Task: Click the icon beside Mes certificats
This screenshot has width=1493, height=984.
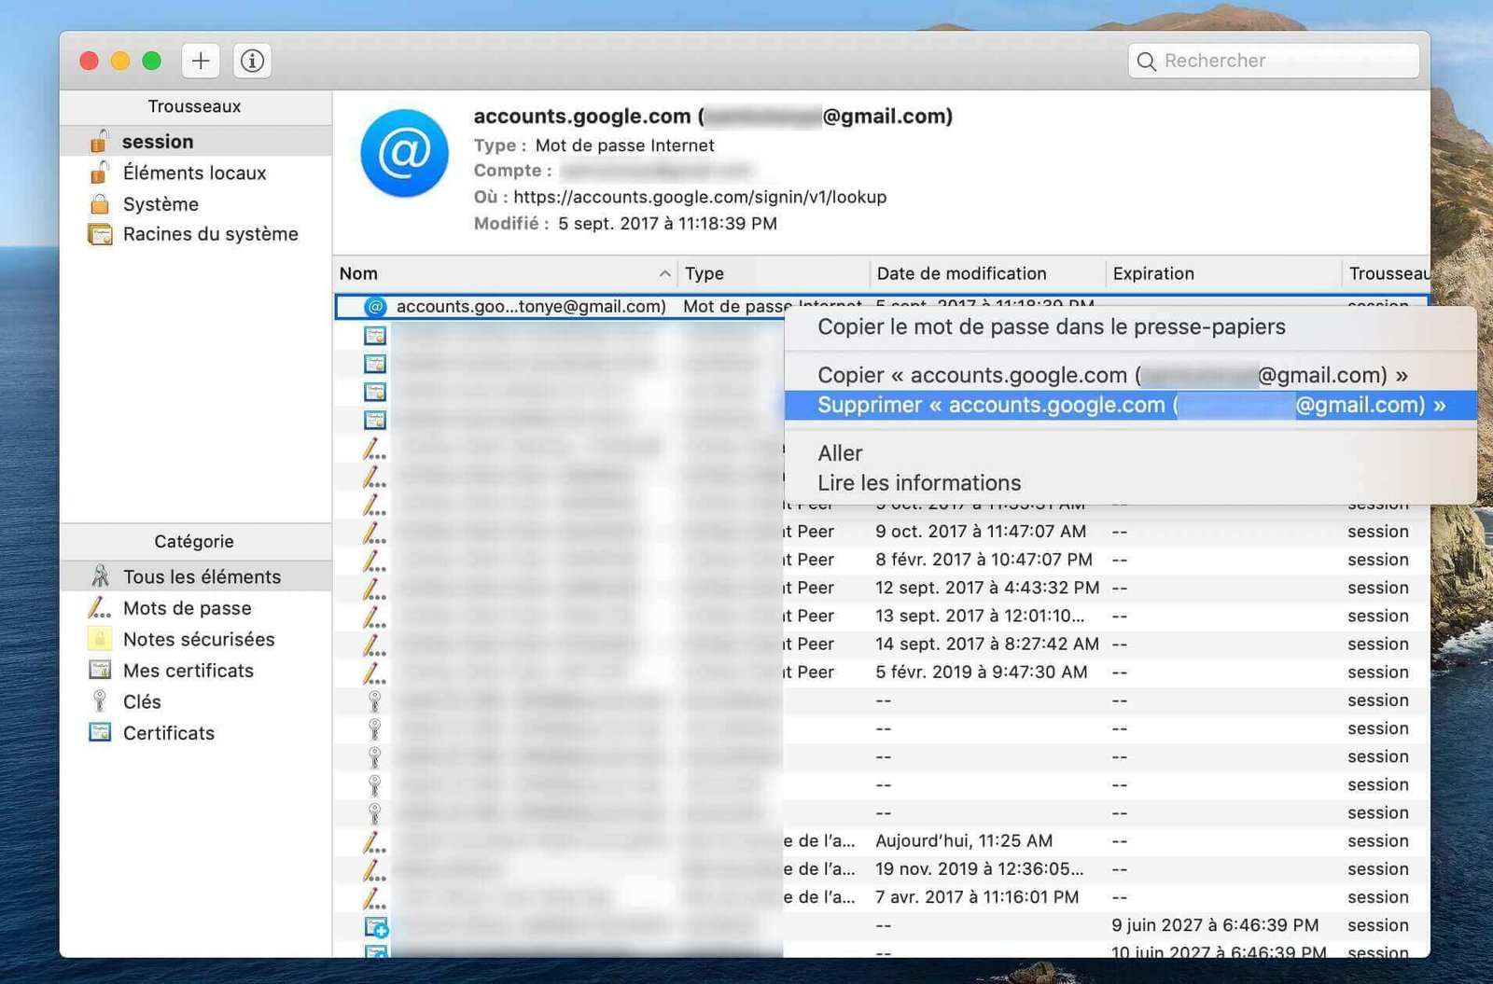Action: click(100, 670)
